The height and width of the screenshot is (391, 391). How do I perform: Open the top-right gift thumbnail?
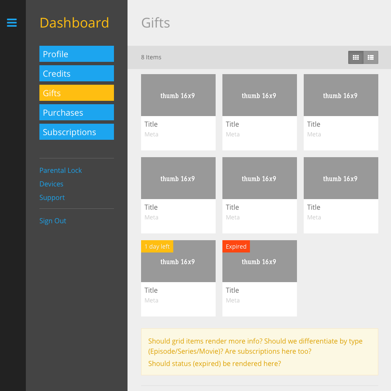(341, 95)
